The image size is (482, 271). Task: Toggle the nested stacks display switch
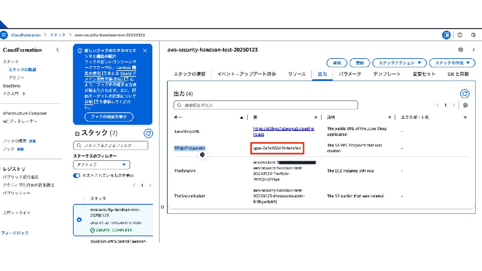77,175
